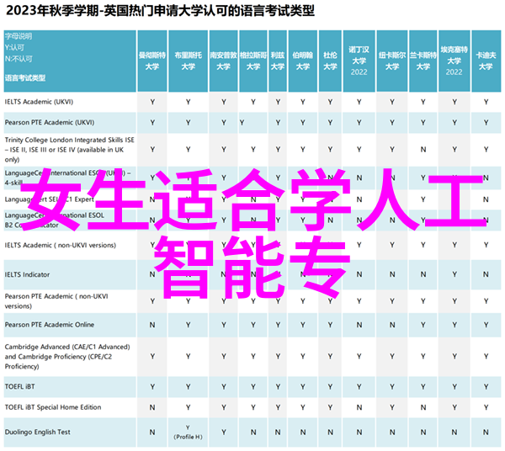Click Cambridge Advanced row cell under 杜伦大学
The height and width of the screenshot is (451, 505).
(x=330, y=357)
